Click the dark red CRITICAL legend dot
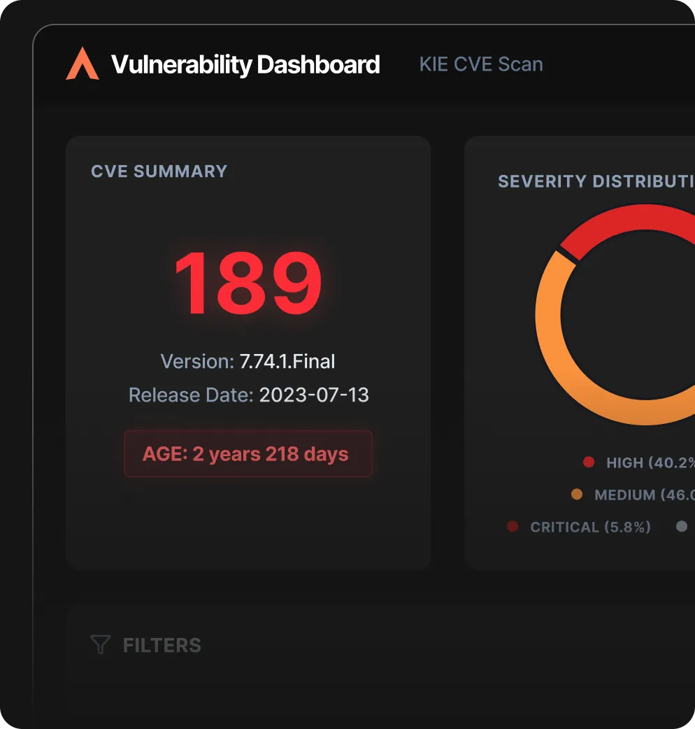 tap(515, 527)
